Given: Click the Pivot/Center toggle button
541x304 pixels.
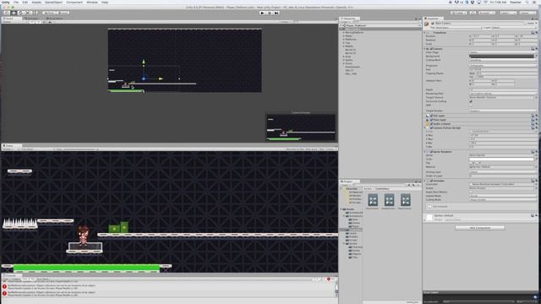Looking at the screenshot, I should pos(49,13).
